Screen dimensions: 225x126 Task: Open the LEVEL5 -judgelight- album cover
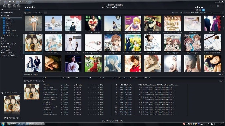173,43
